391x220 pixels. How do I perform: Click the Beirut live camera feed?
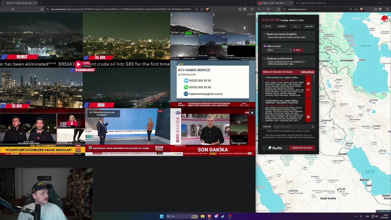point(41,36)
